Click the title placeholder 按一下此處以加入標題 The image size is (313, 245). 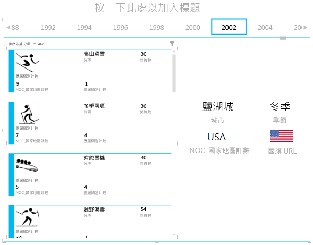[147, 8]
